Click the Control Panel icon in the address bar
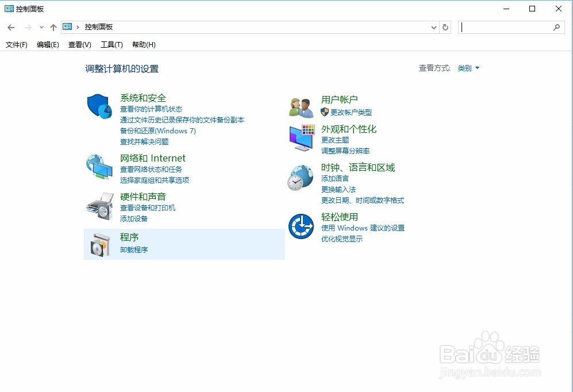573x392 pixels. click(67, 26)
